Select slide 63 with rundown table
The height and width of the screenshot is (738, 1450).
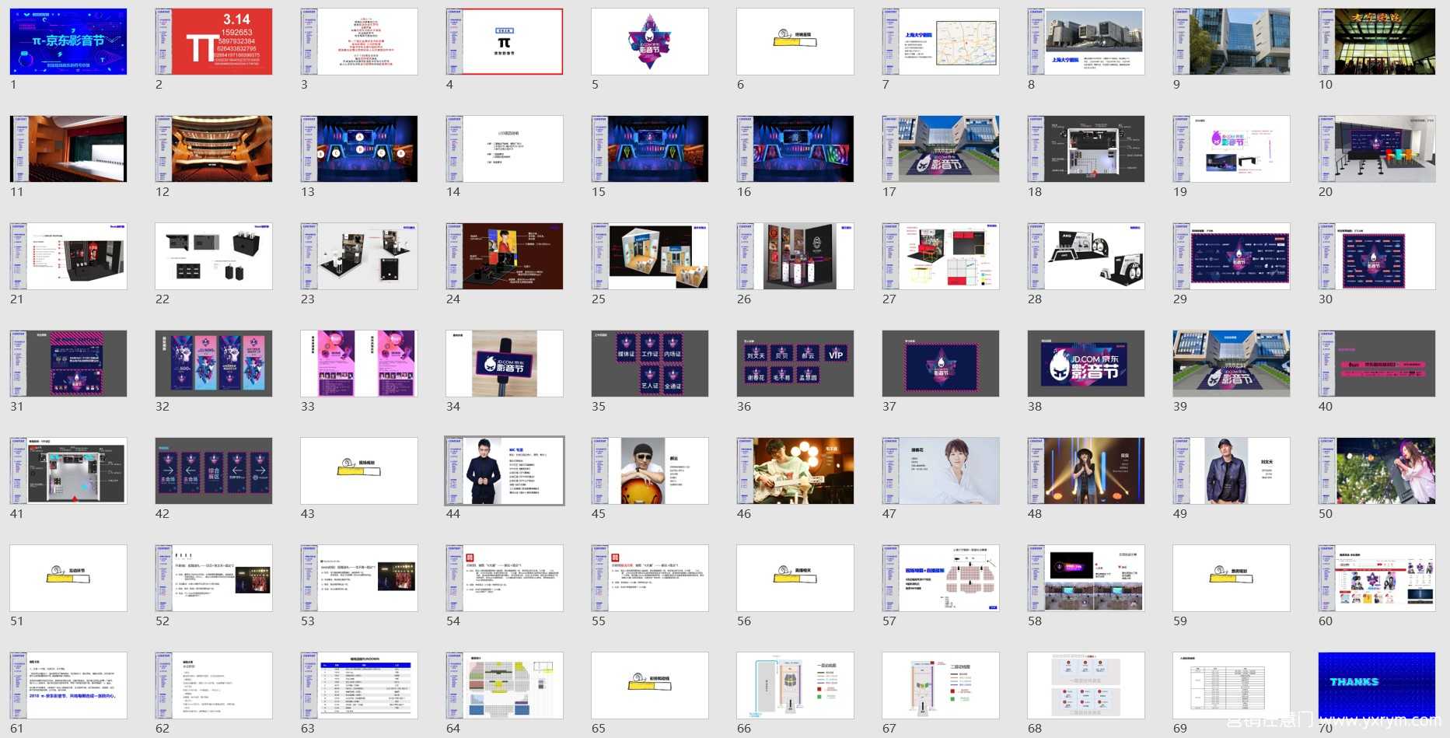pyautogui.click(x=359, y=686)
